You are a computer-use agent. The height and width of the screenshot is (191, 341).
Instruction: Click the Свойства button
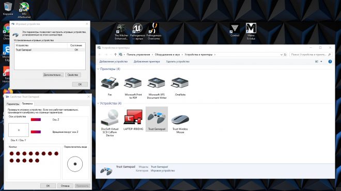click(x=73, y=75)
